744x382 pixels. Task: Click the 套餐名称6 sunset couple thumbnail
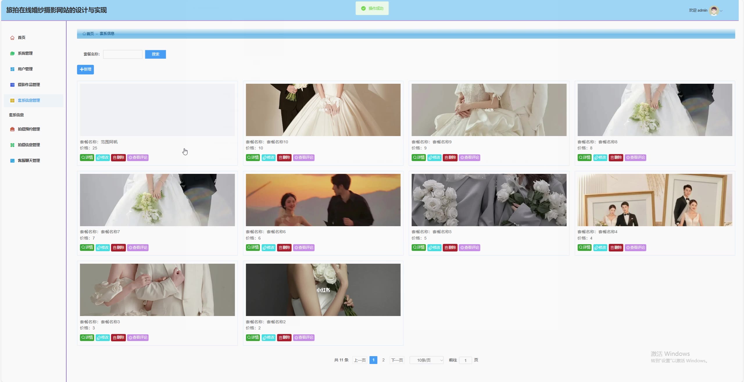pyautogui.click(x=323, y=200)
